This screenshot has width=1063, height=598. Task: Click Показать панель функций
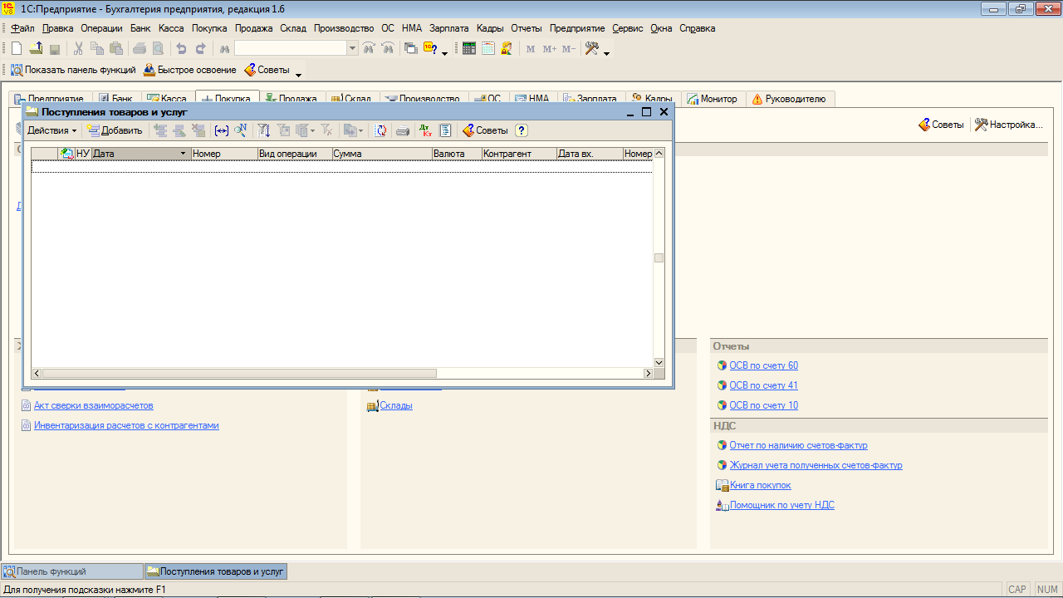click(x=72, y=70)
